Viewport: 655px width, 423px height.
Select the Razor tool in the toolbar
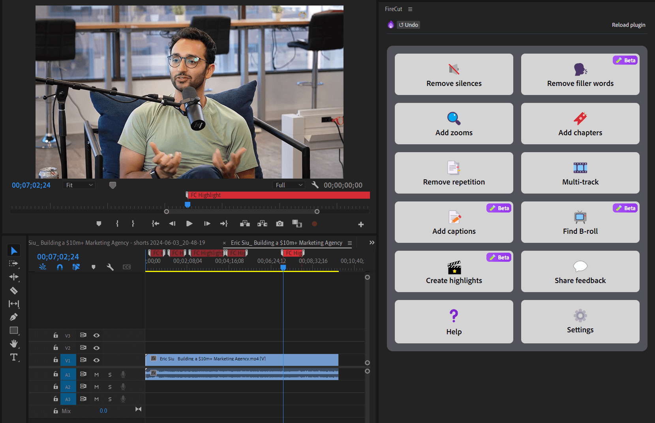pos(14,291)
